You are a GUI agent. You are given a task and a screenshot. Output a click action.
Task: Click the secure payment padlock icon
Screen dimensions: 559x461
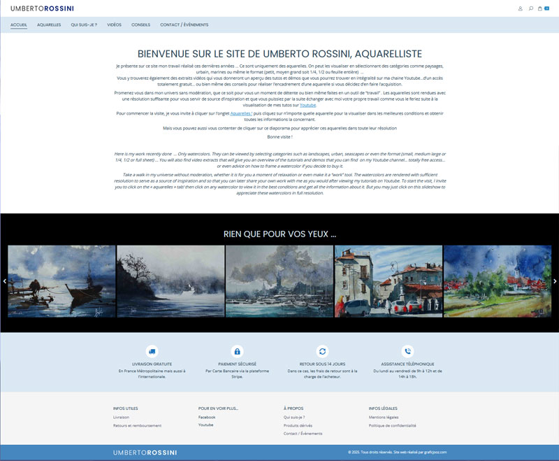click(237, 351)
